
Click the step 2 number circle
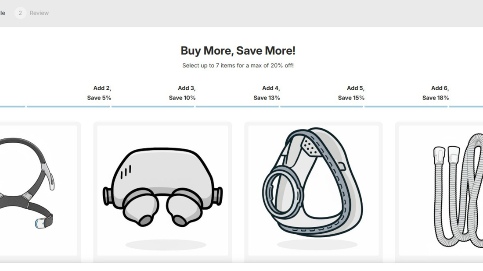[20, 13]
